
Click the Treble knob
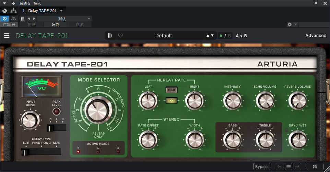pyautogui.click(x=265, y=139)
